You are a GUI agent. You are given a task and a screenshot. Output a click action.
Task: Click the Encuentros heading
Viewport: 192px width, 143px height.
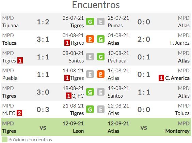click(x=96, y=5)
